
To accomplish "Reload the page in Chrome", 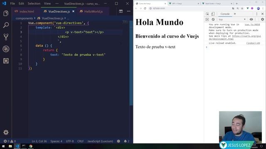I will 145,8.
